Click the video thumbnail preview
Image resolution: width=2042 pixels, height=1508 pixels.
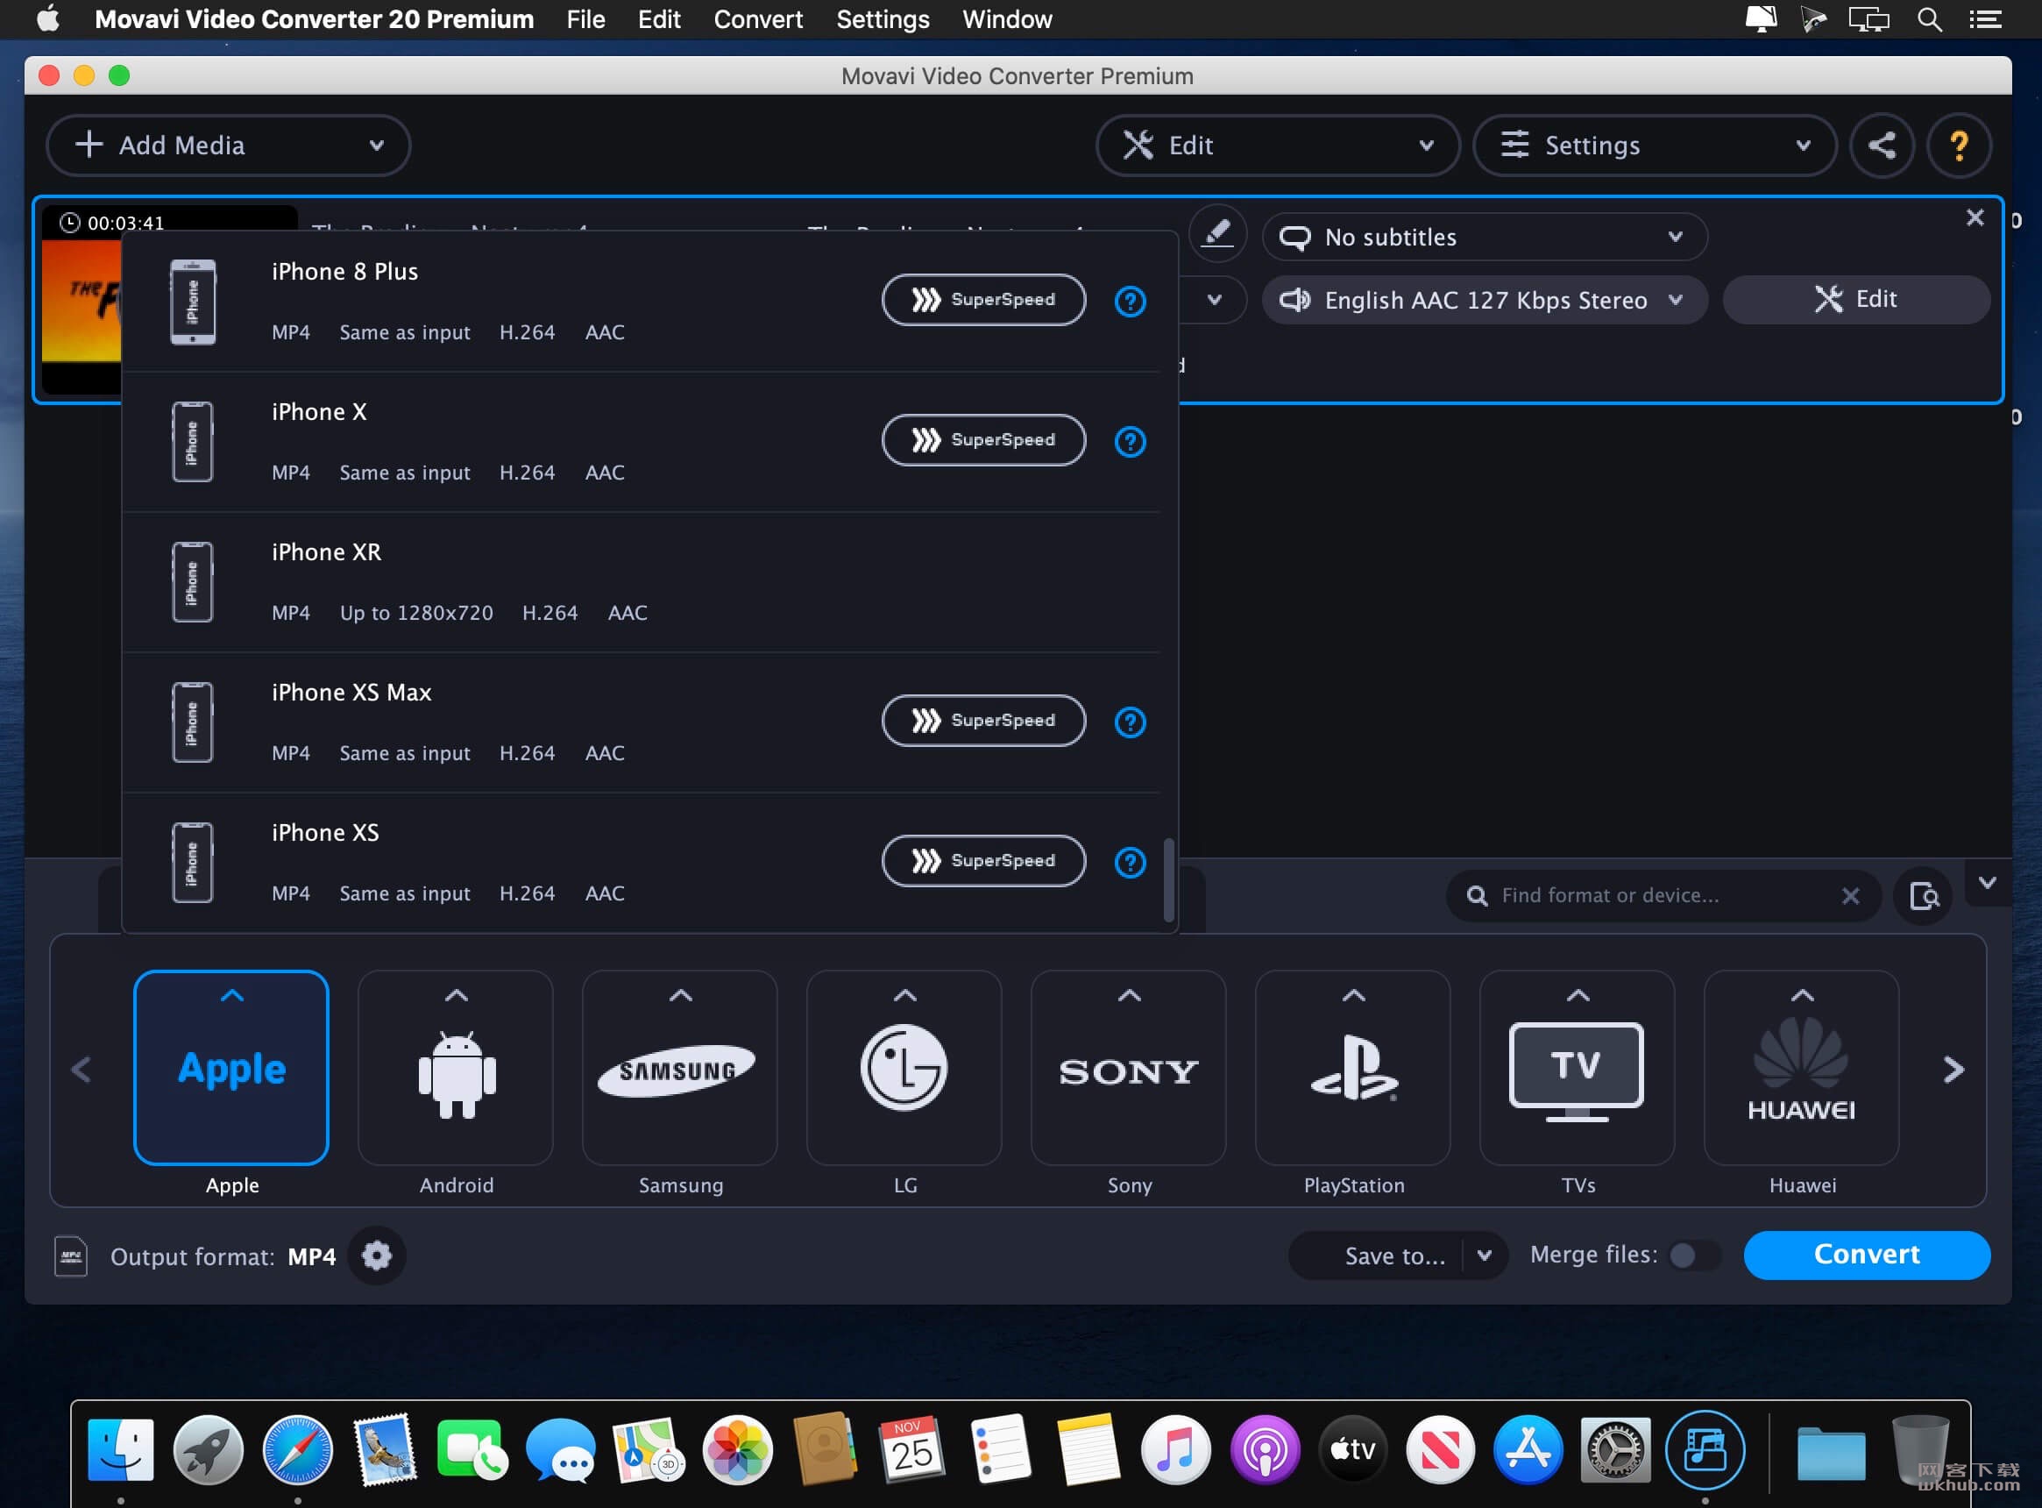(81, 300)
